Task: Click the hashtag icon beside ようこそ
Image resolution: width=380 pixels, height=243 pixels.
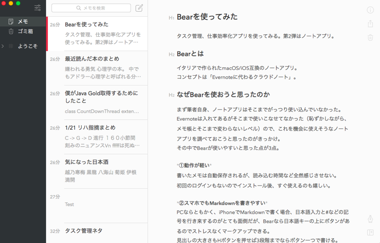Action: coord(11,46)
